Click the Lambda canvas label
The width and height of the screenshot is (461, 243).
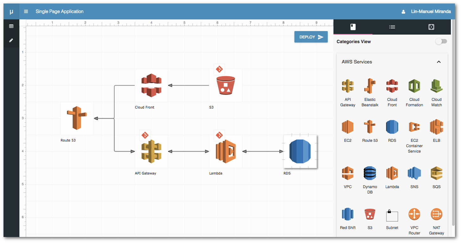pyautogui.click(x=216, y=173)
